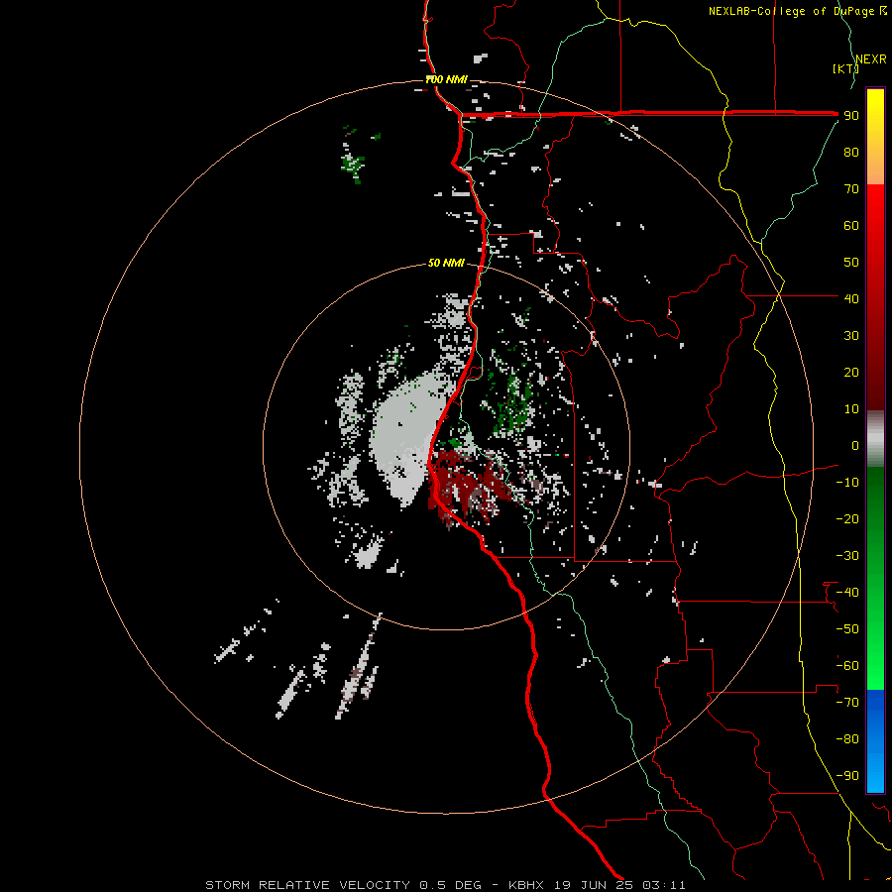Image resolution: width=892 pixels, height=892 pixels.
Task: Click the NEXR label above the color scale
Action: [x=871, y=59]
